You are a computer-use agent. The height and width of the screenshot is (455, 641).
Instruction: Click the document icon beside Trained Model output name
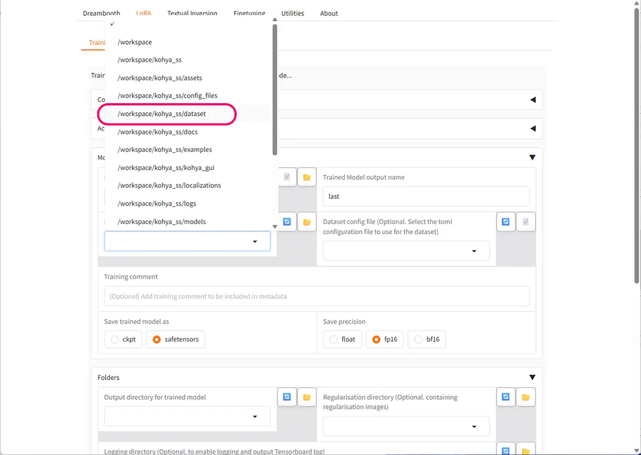point(287,177)
